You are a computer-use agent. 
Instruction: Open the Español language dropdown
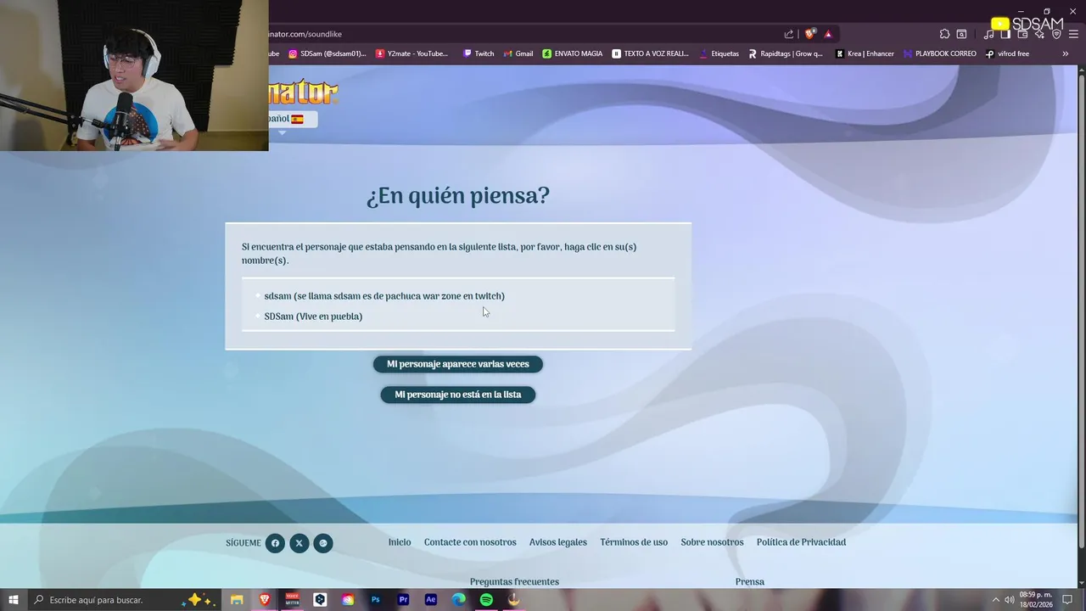293,119
